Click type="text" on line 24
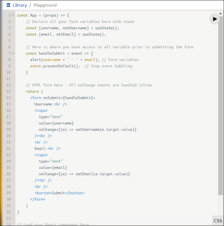Screen dimensions: 224x226 point(51,161)
